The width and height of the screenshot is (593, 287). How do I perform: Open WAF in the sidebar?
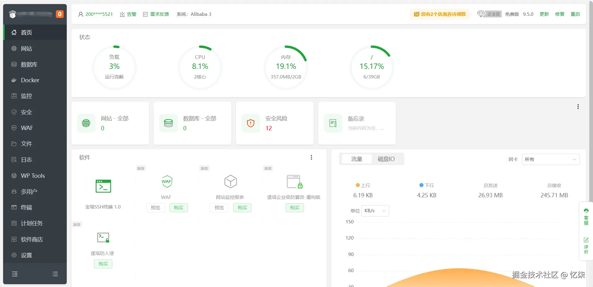pyautogui.click(x=35, y=128)
